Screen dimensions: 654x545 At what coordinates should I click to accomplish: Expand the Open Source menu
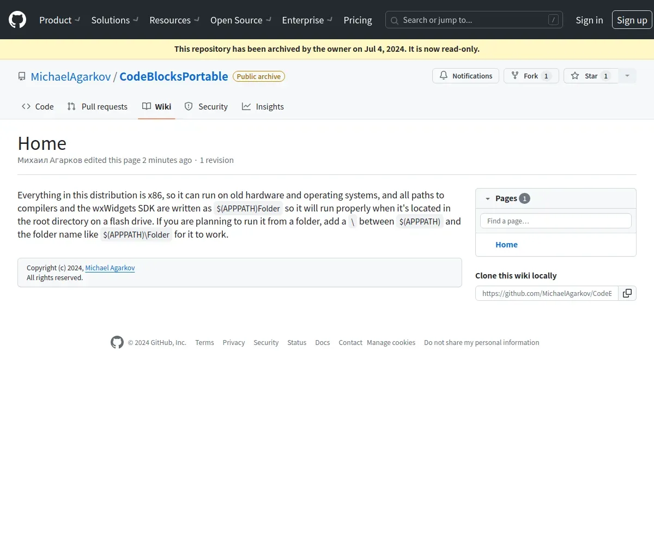click(241, 20)
